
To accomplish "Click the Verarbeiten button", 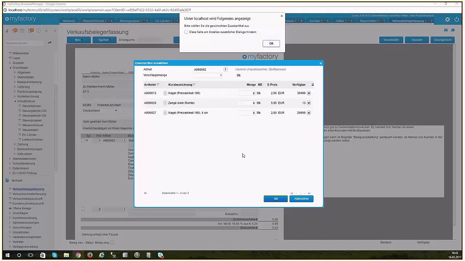I will (391, 40).
